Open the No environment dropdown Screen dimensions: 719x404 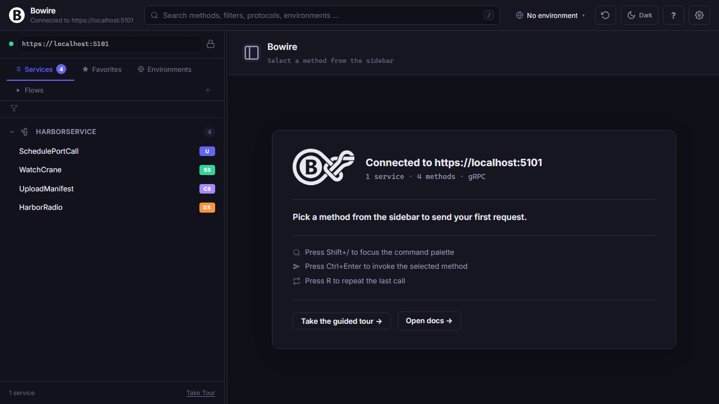550,15
